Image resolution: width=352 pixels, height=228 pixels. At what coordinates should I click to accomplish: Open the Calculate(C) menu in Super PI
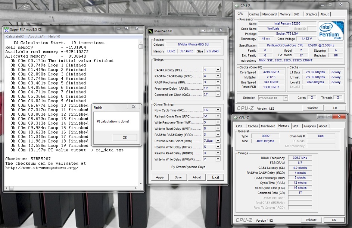click(x=15, y=36)
